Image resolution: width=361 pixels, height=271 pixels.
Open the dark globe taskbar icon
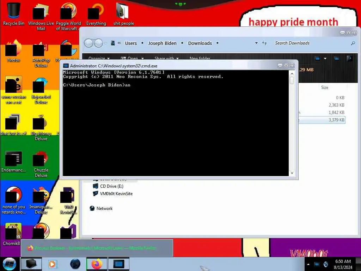(x=75, y=264)
